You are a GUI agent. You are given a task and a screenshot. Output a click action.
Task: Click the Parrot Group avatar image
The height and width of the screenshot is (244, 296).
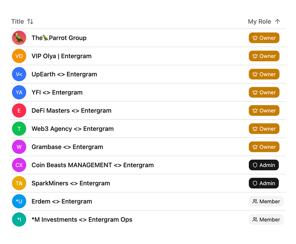(19, 38)
